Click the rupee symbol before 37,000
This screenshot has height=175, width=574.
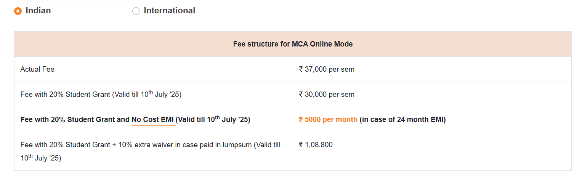coord(301,69)
